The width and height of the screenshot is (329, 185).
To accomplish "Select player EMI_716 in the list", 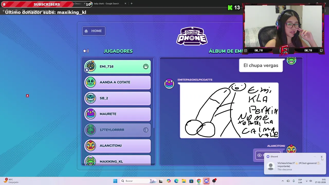I will pyautogui.click(x=117, y=67).
